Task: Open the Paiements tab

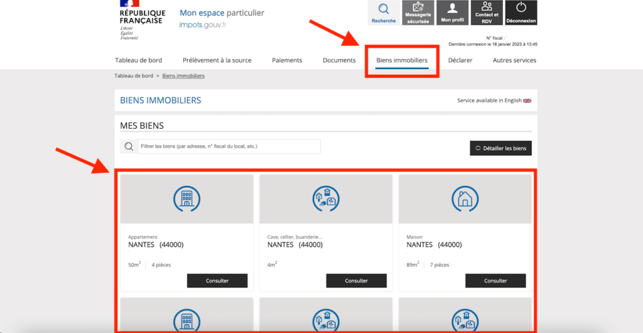Action: tap(287, 60)
